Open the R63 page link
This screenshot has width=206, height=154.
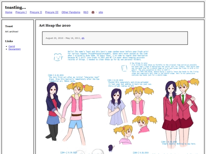point(86,12)
